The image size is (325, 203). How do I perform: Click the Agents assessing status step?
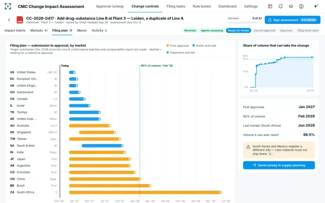click(x=212, y=31)
